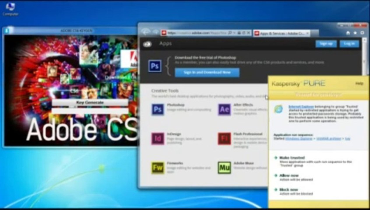The image size is (370, 210).
Task: Choose 'Allow now' in the Kaspersky alert
Action: click(289, 176)
